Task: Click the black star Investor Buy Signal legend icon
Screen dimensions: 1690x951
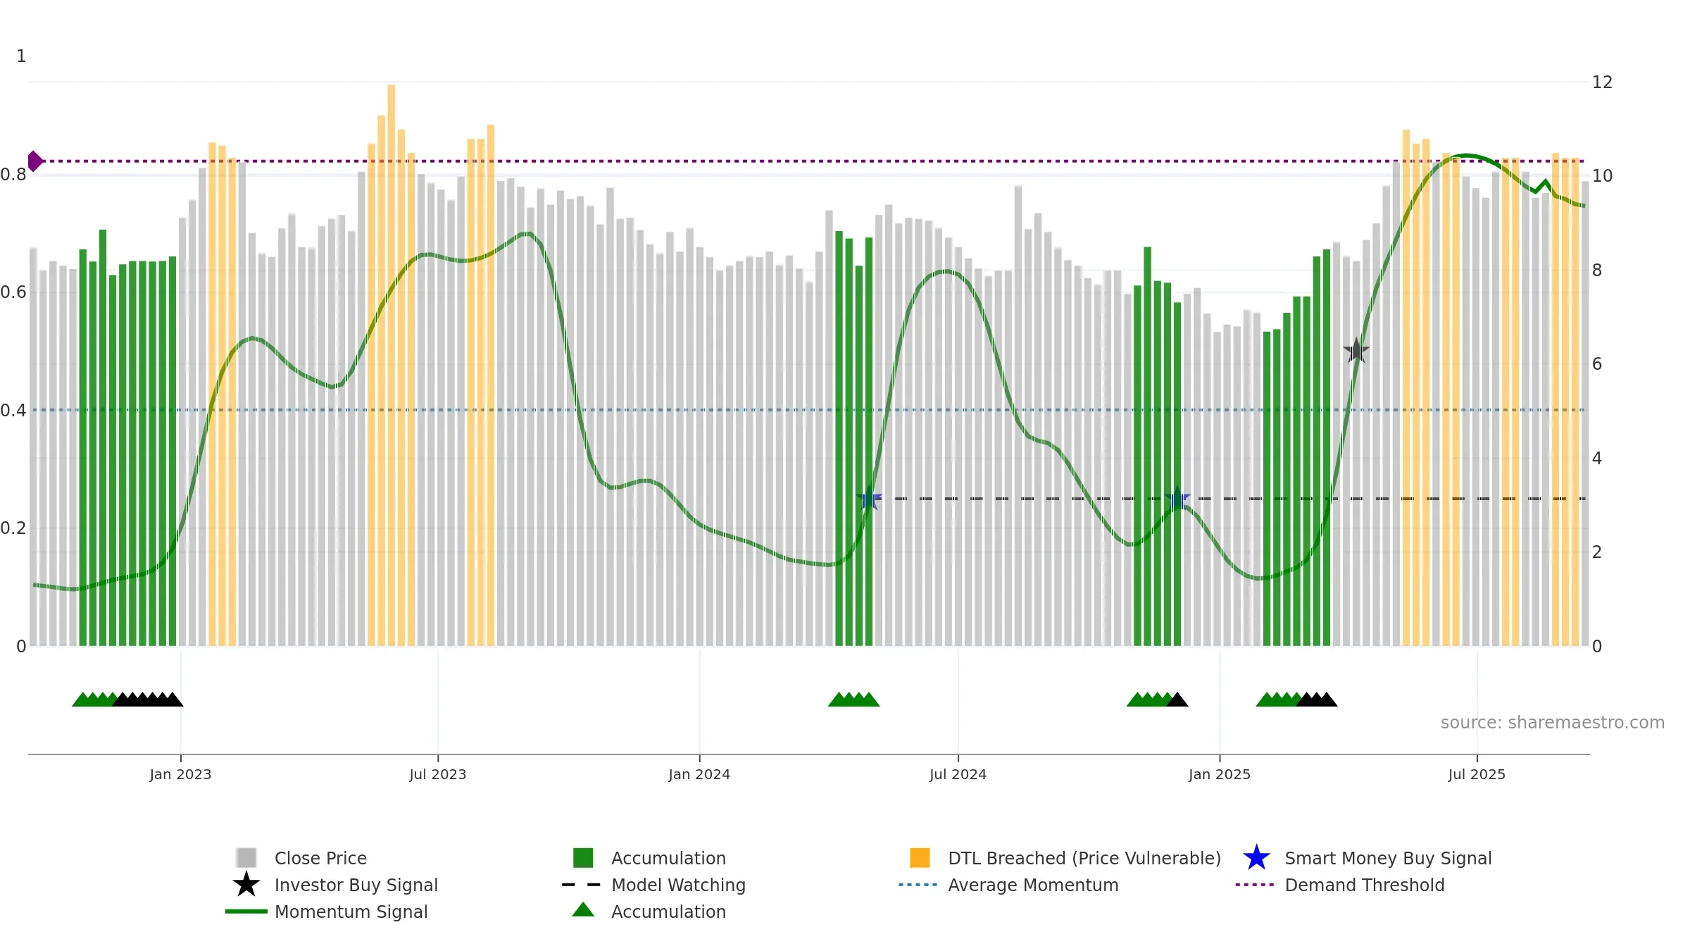Action: (x=246, y=885)
